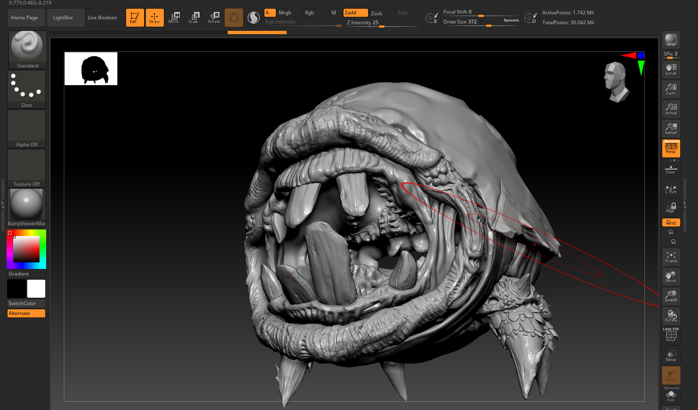Activate Zsub sculpting mode
The image size is (698, 410).
(x=382, y=13)
